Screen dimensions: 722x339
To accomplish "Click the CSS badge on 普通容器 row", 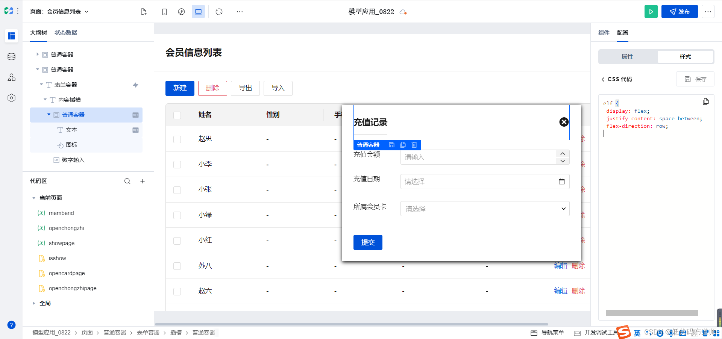I will tap(136, 115).
